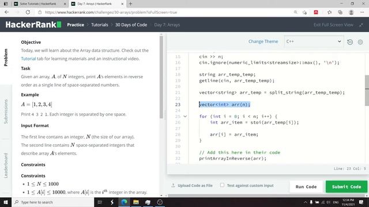The image size is (369, 207).
Task: Reset code with the history icon
Action: (x=350, y=42)
